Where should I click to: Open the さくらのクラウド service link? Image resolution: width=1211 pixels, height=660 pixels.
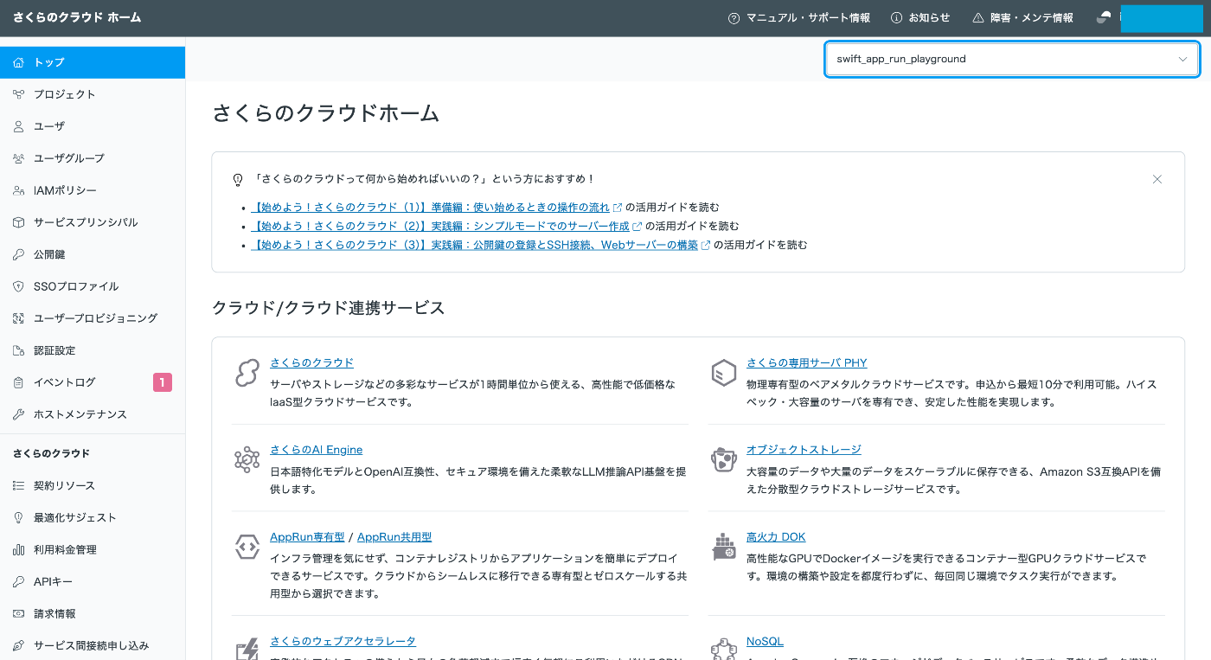click(311, 362)
